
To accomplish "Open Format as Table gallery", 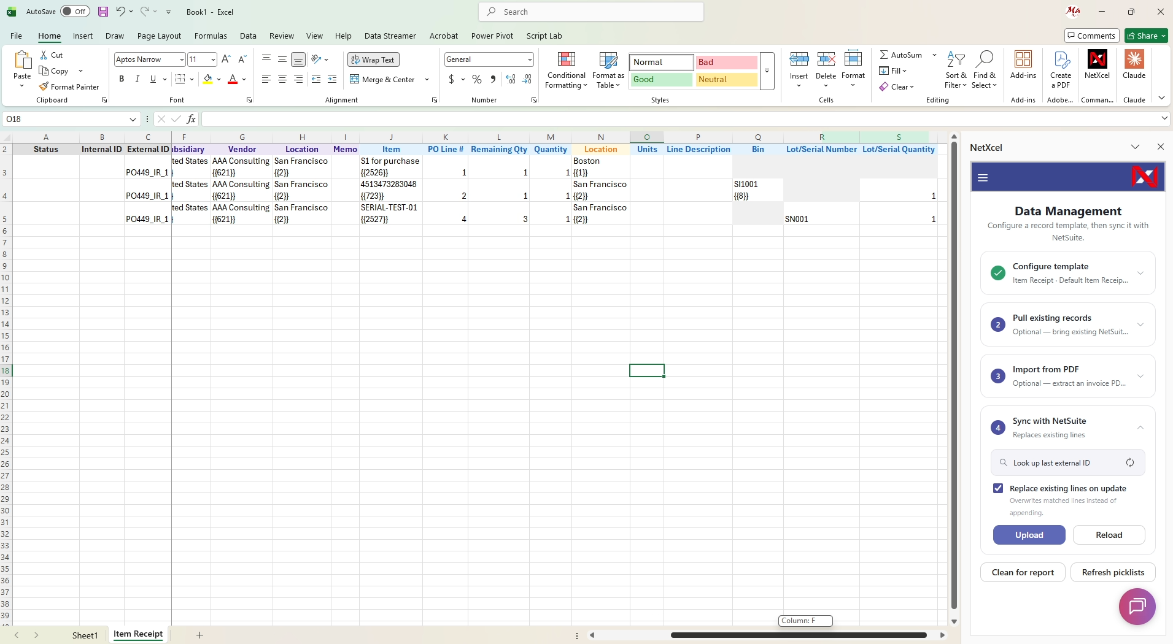I will (608, 70).
